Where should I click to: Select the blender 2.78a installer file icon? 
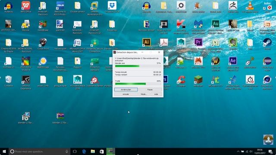(26, 118)
